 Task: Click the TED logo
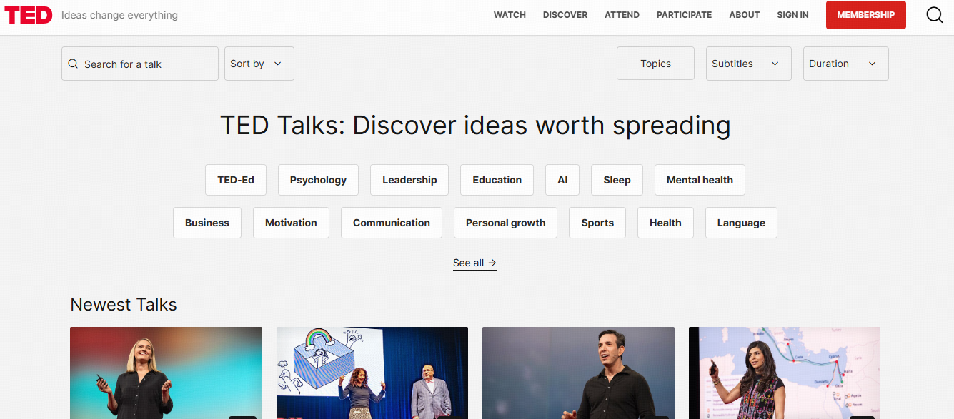(x=29, y=15)
